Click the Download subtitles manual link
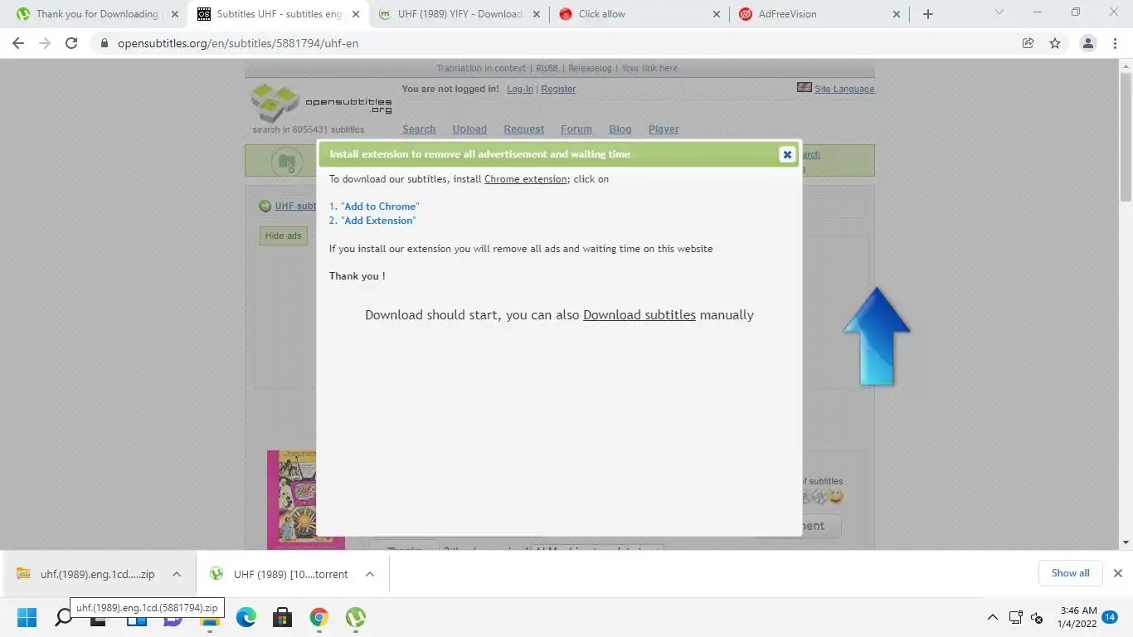1133x637 pixels. pos(639,315)
